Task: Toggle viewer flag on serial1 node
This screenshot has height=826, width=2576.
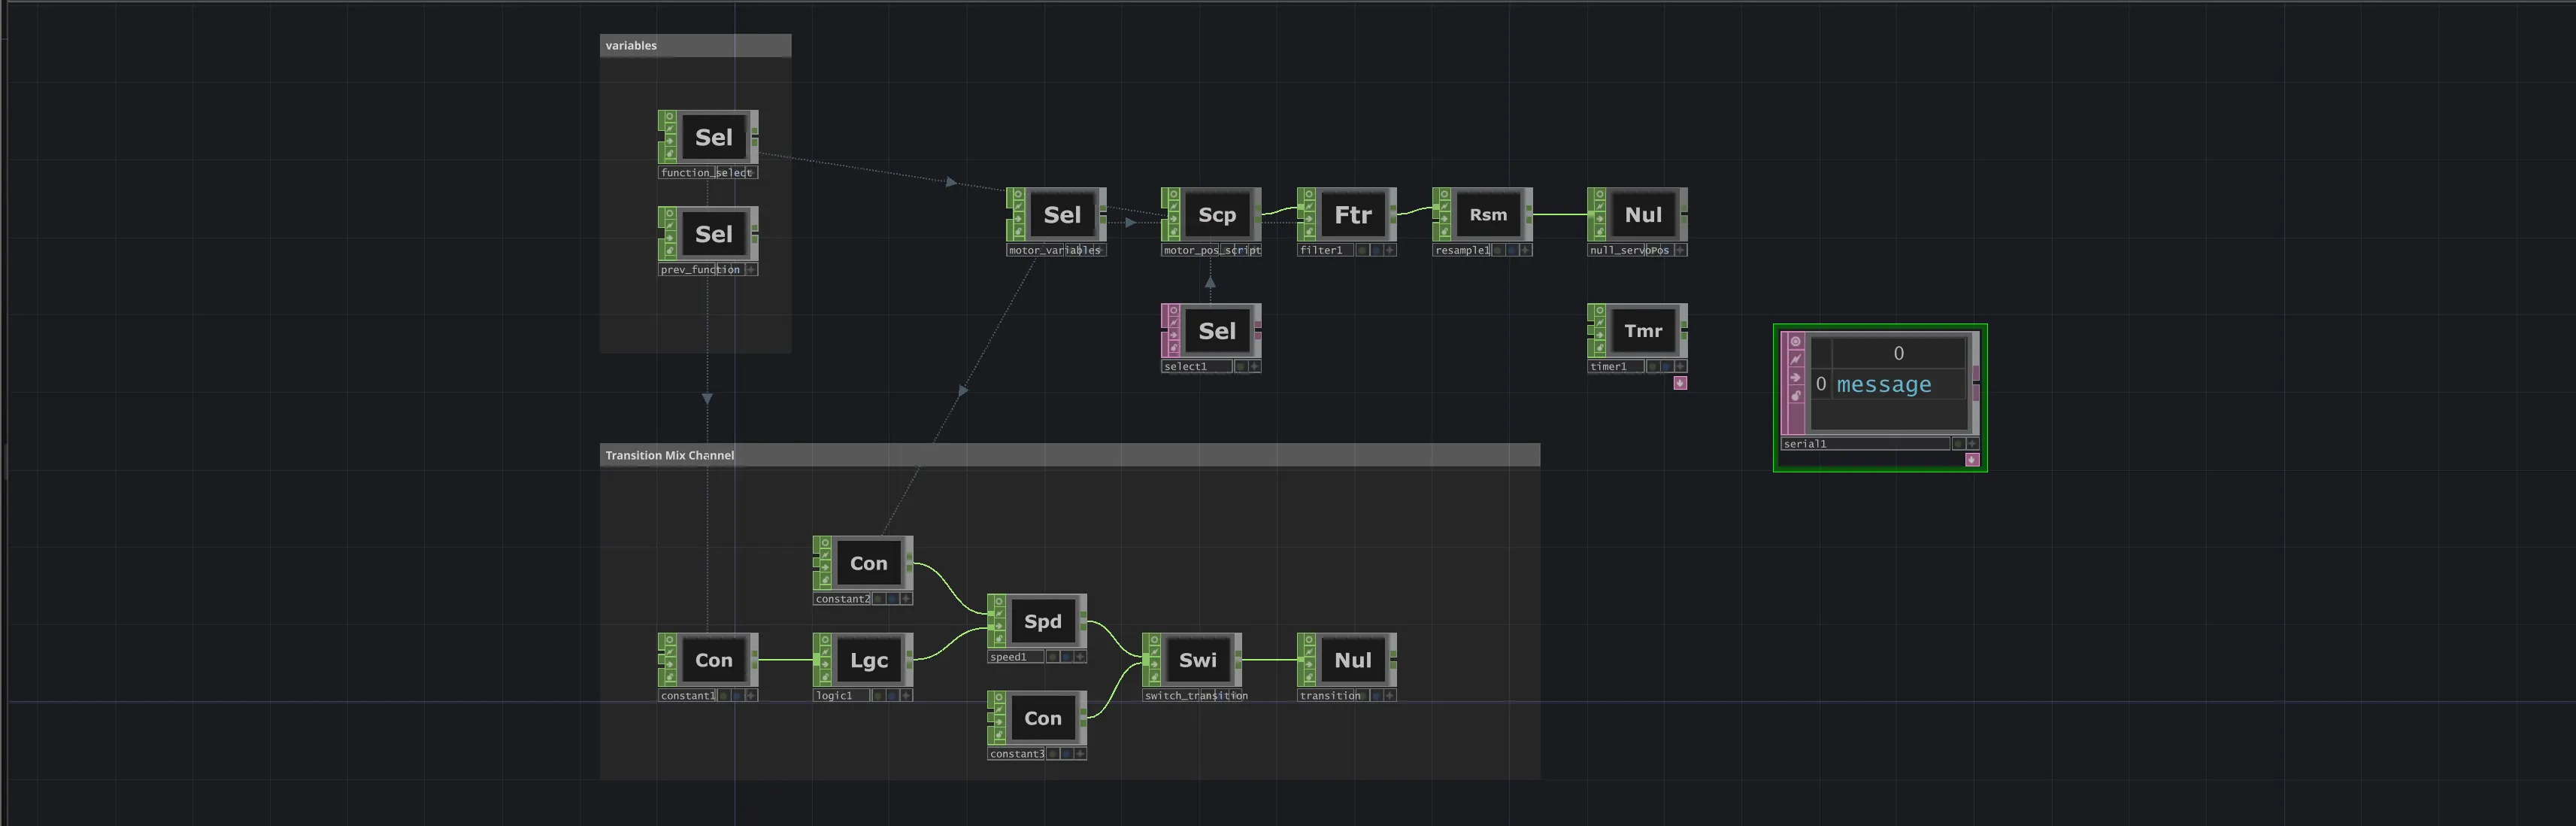Action: (x=1795, y=342)
